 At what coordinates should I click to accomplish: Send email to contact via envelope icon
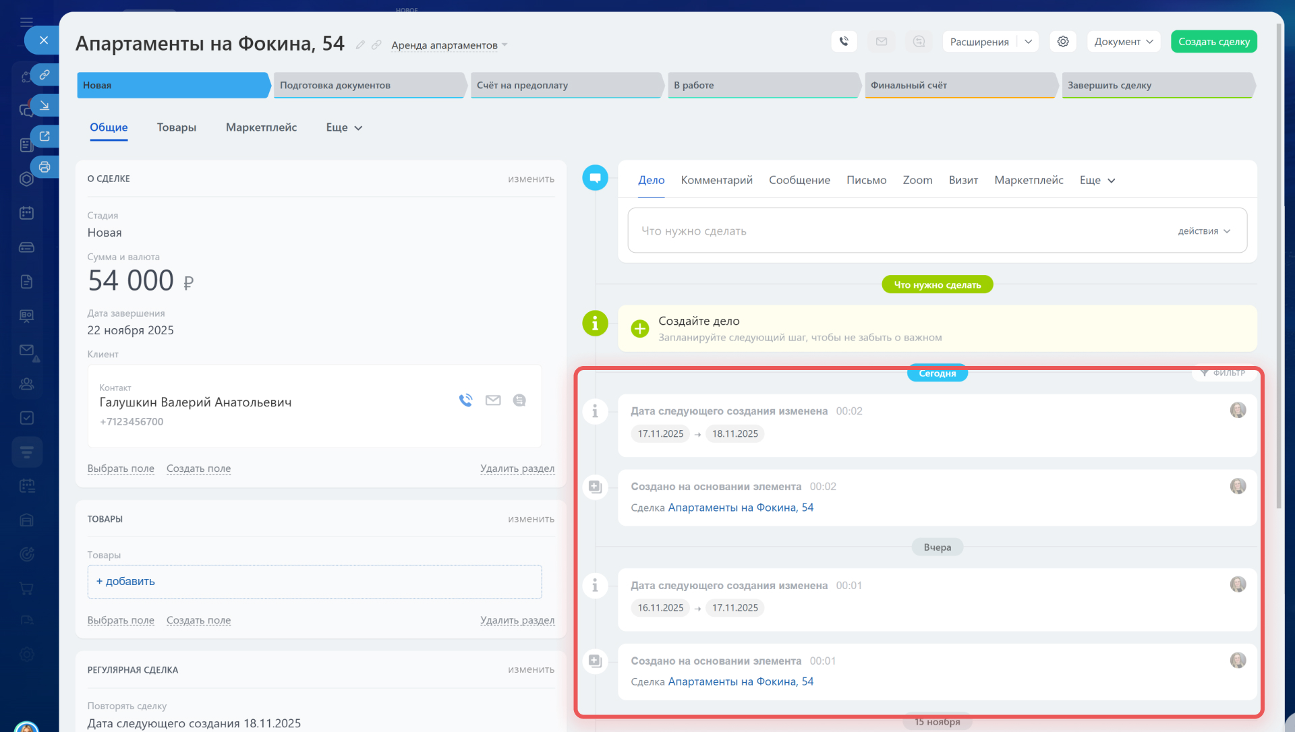pyautogui.click(x=493, y=400)
